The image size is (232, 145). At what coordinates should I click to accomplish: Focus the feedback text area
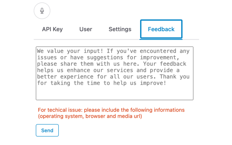[x=115, y=73]
